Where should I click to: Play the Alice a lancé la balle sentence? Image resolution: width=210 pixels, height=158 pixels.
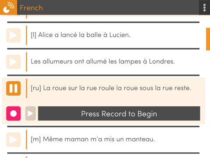pos(14,35)
